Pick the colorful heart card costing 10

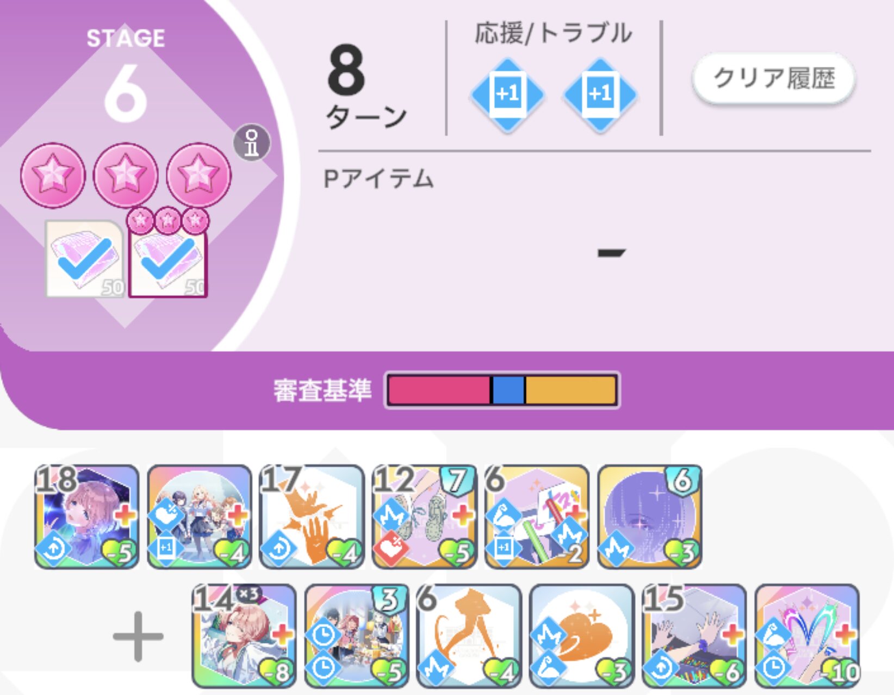pos(807,636)
